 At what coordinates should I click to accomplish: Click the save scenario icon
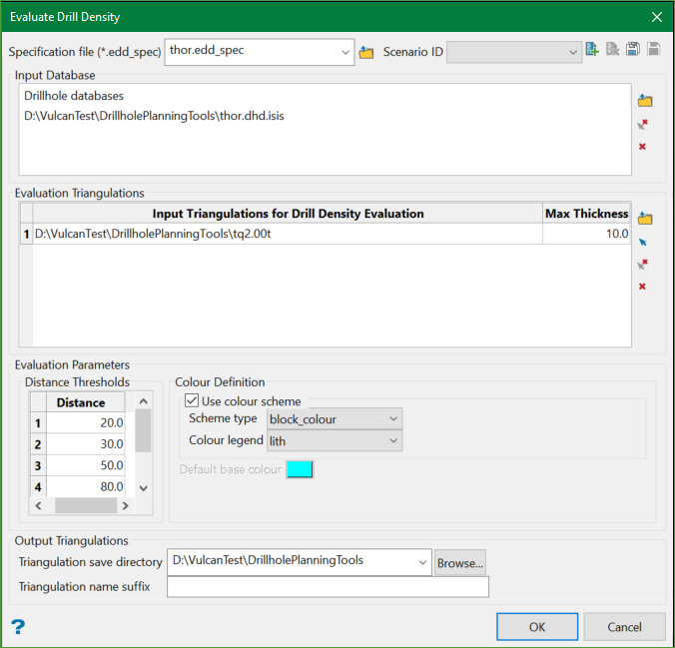[634, 50]
